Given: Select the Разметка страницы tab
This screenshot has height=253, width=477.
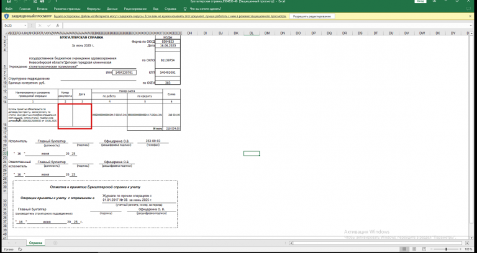Looking at the screenshot, I should point(67,9).
